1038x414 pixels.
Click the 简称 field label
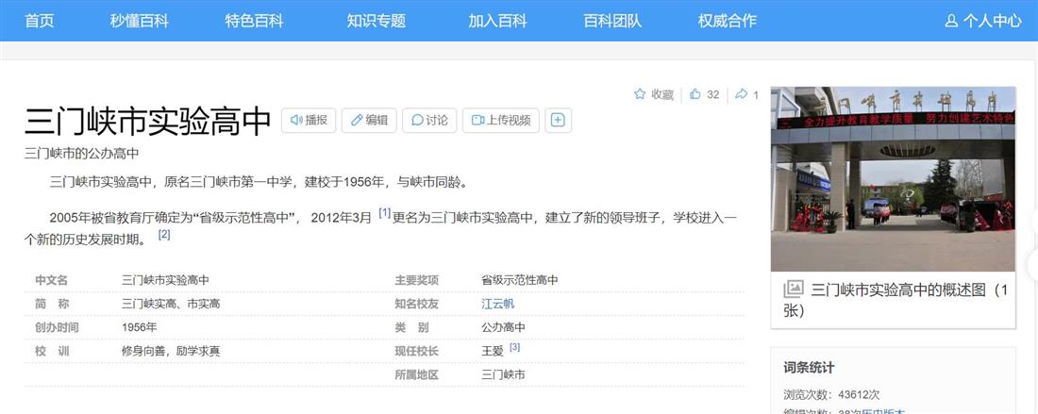click(x=52, y=305)
